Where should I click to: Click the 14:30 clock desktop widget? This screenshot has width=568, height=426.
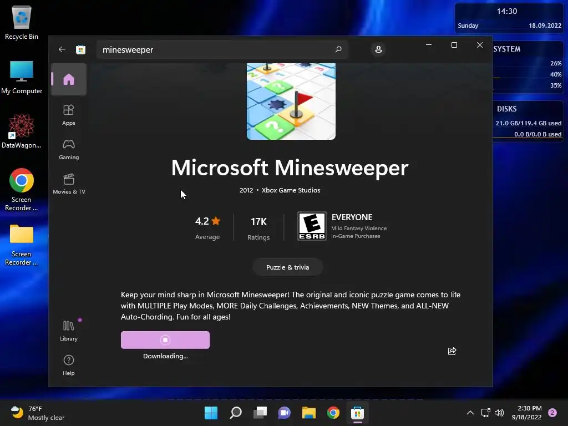pos(509,18)
